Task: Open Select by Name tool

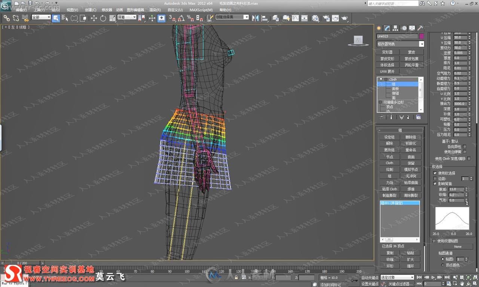Action: coord(65,18)
